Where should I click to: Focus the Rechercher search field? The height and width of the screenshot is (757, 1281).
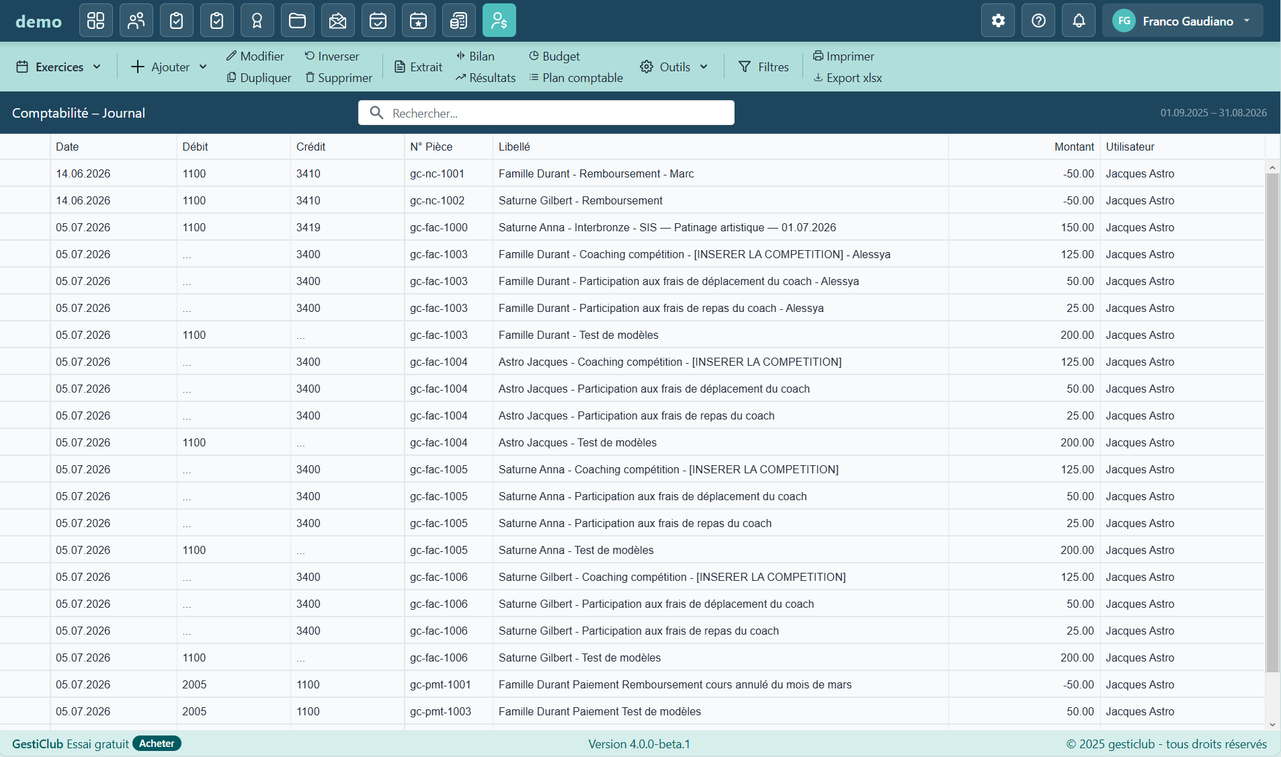[546, 113]
